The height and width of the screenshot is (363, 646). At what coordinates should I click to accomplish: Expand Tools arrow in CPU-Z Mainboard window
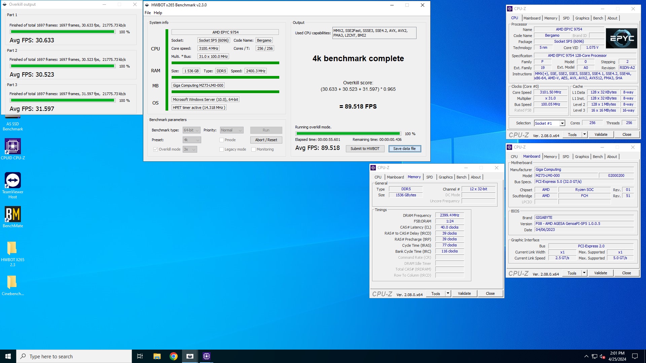pos(584,273)
